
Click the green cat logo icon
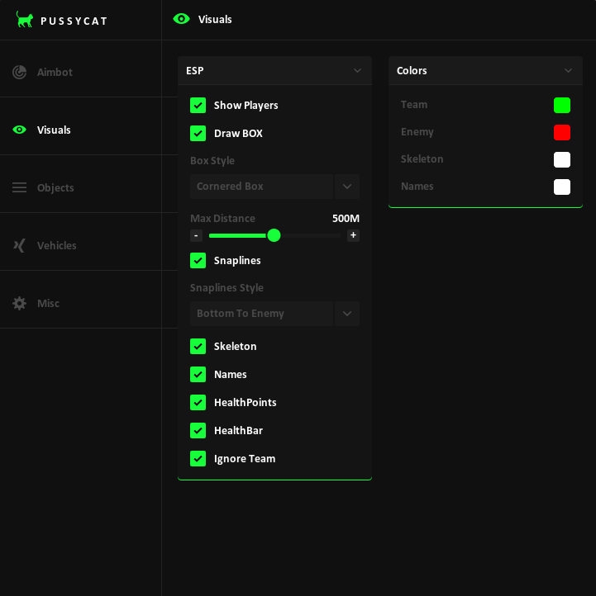tap(25, 20)
